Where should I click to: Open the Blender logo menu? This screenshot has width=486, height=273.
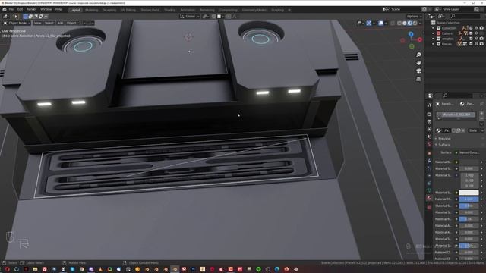tap(5, 10)
